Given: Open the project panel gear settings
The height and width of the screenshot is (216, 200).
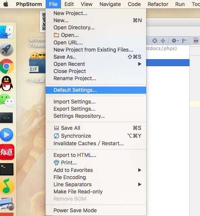Looking at the screenshot, I should pos(175,41).
